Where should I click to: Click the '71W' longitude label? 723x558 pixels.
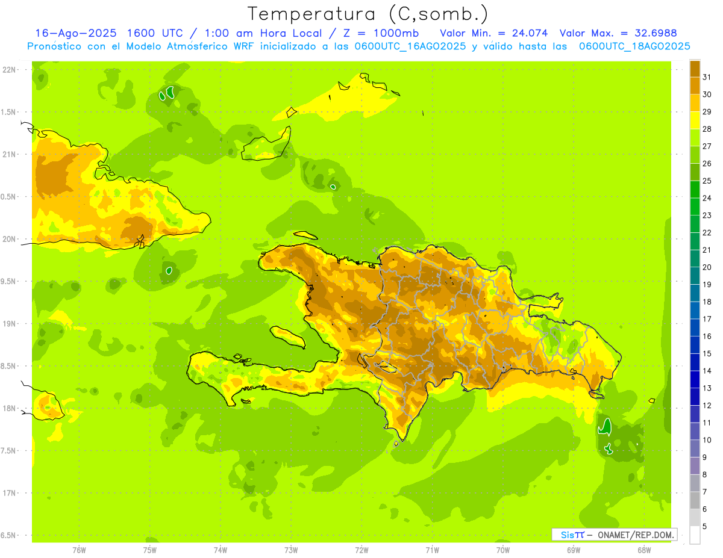pyautogui.click(x=432, y=550)
